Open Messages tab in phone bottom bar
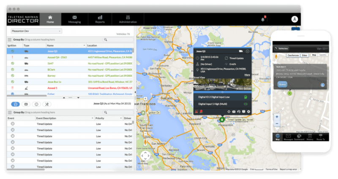Screen dimensions: 338x179 click(288, 137)
